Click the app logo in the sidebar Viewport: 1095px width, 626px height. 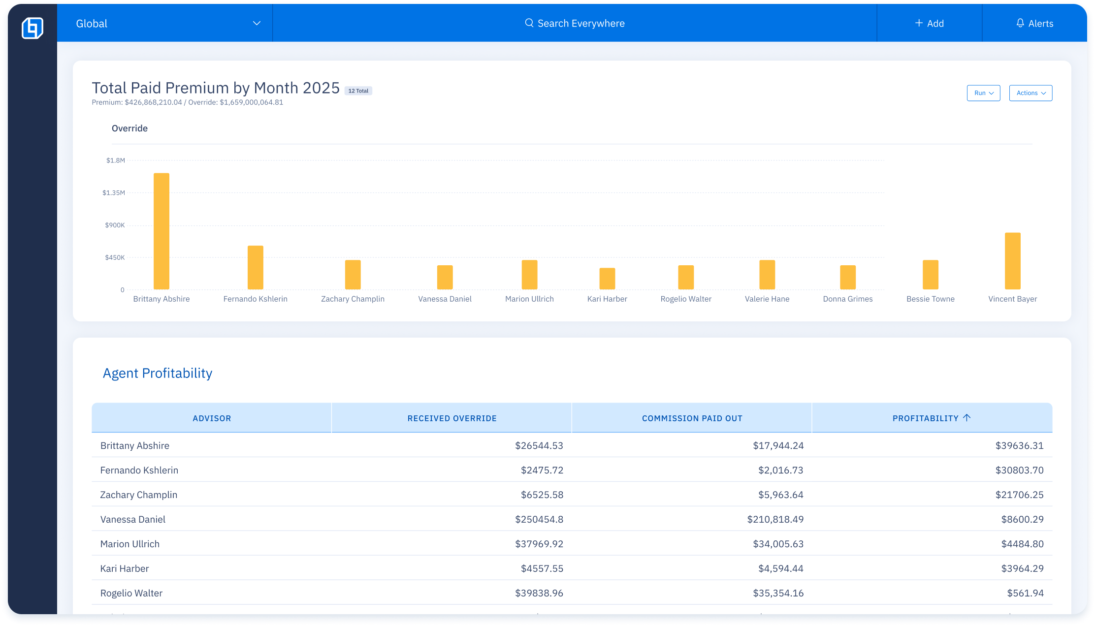32,28
